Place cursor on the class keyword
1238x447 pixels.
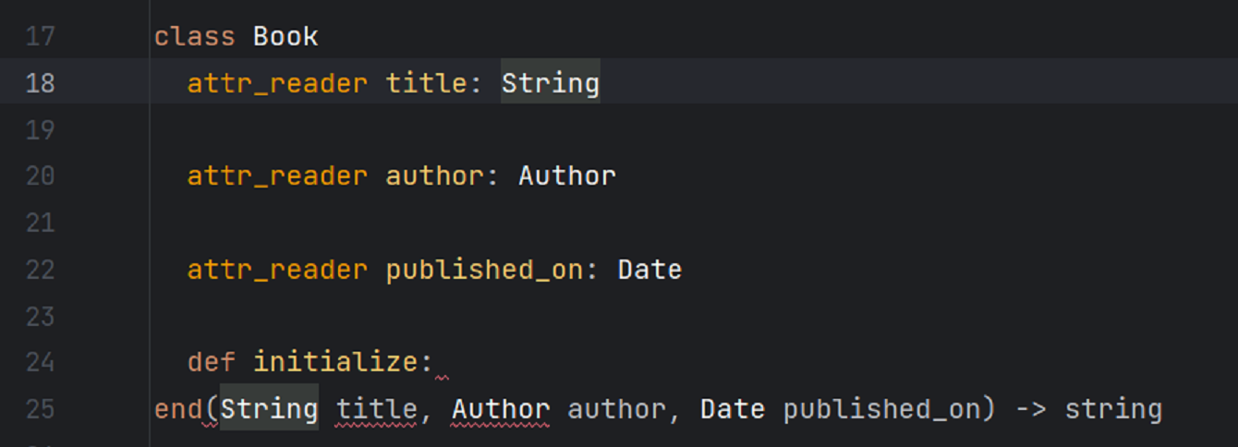(195, 37)
